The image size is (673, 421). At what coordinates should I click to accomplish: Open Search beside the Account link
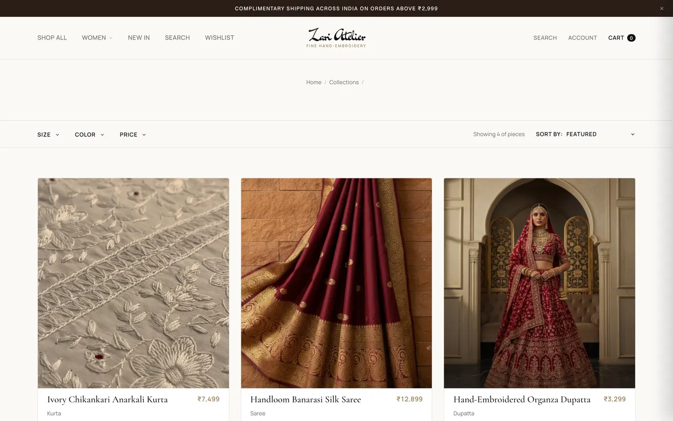[545, 38]
